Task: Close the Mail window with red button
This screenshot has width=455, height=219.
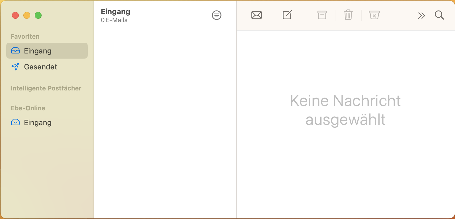Action: 15,15
